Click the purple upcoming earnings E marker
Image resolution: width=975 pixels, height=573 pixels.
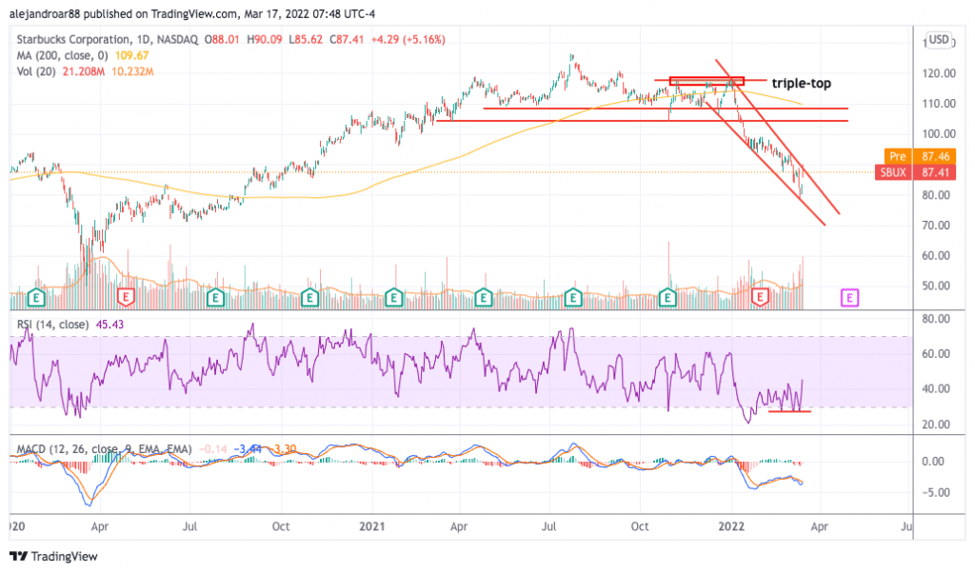[x=849, y=298]
